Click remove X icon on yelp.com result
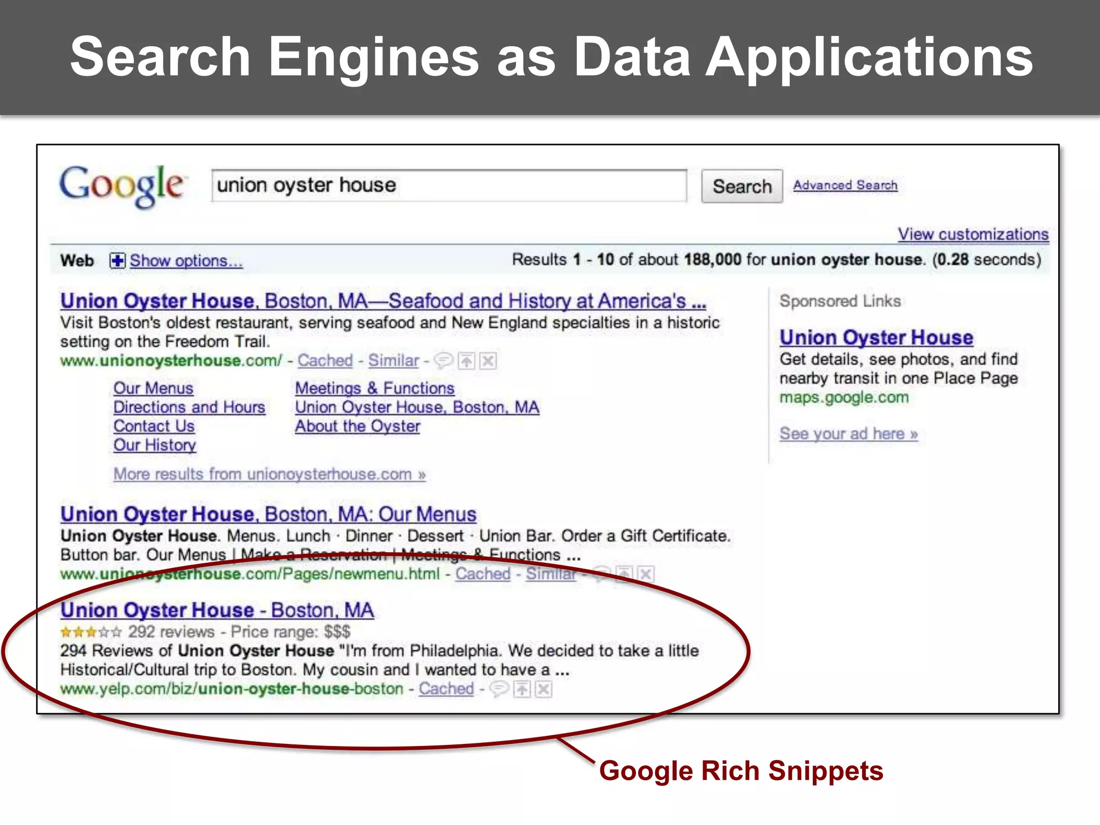1100x825 pixels. click(544, 689)
